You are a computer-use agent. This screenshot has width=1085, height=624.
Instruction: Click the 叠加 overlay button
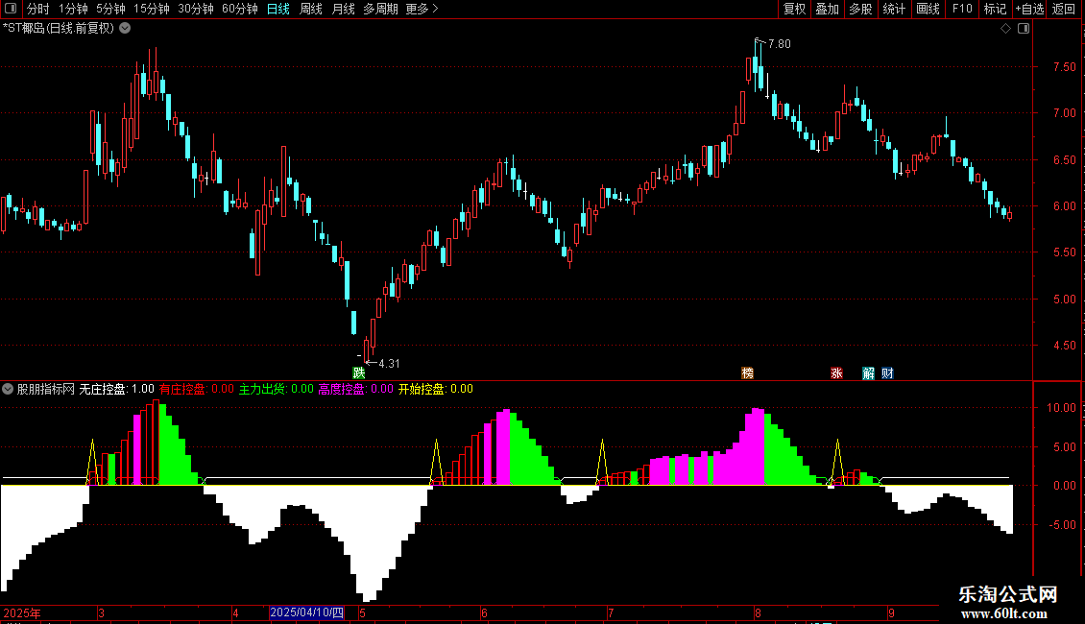click(x=827, y=9)
